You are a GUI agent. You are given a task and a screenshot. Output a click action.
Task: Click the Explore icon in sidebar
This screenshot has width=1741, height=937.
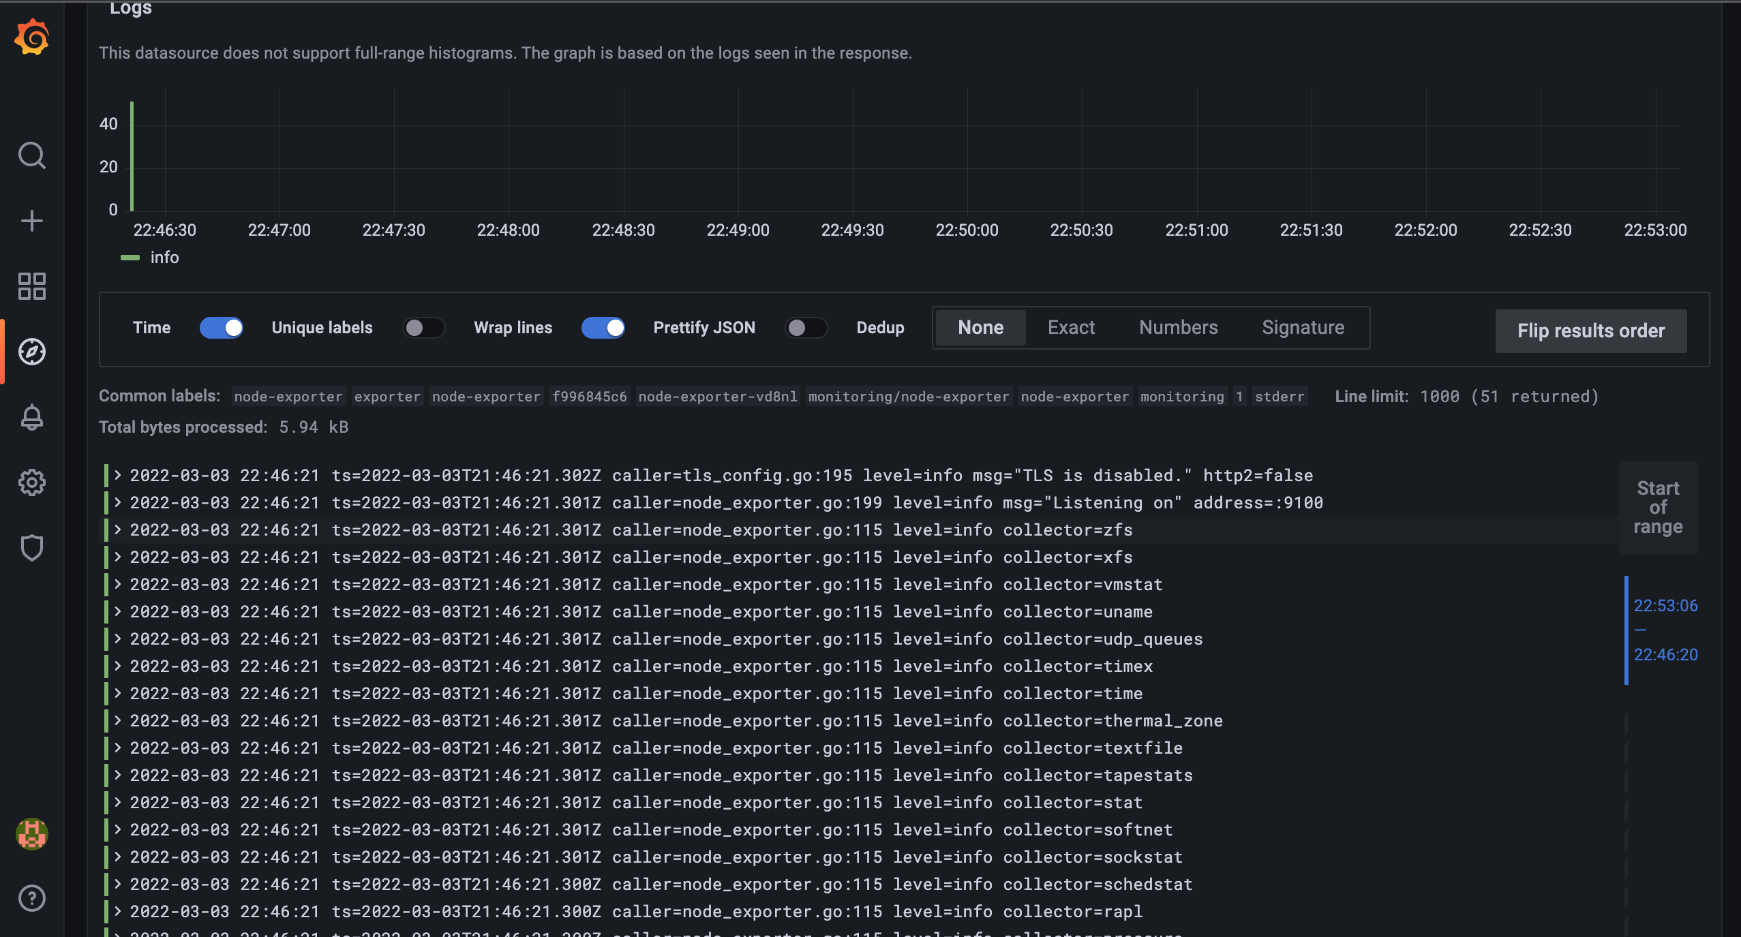31,351
